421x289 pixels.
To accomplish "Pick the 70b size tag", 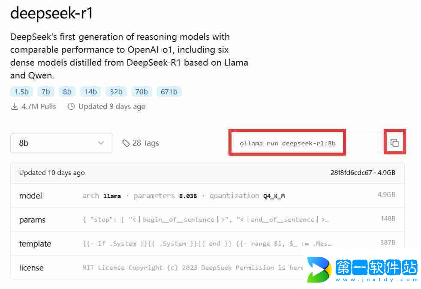I will coord(141,92).
